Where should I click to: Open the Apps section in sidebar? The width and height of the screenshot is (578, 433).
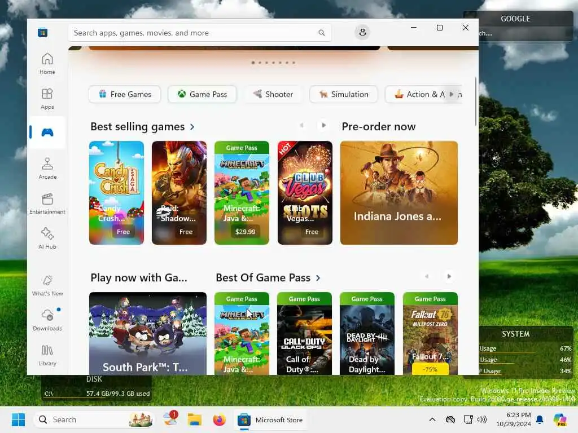(47, 99)
